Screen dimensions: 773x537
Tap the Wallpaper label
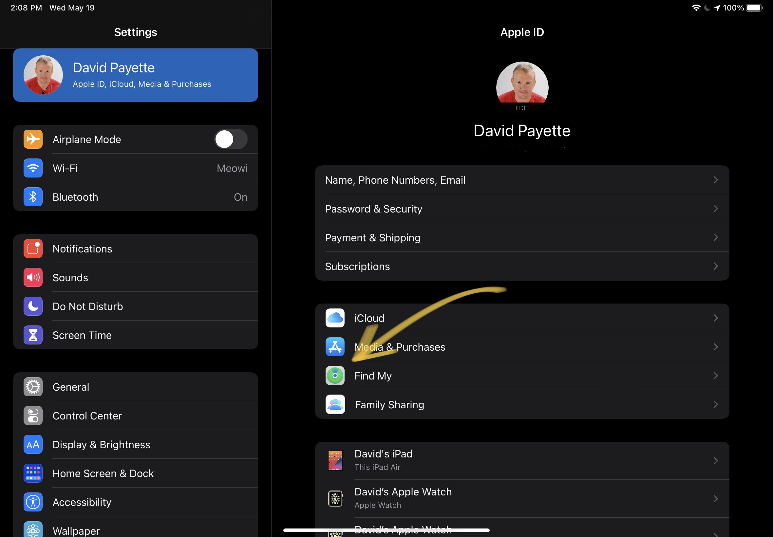(76, 531)
